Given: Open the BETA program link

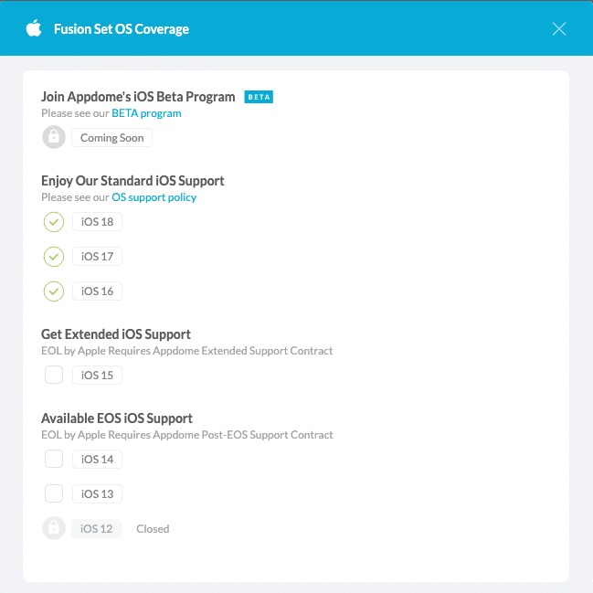Looking at the screenshot, I should click(x=146, y=113).
